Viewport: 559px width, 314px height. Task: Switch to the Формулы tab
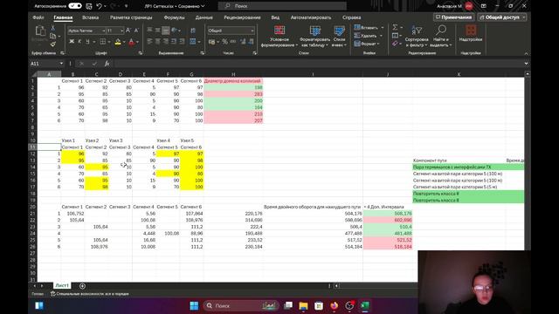[174, 17]
